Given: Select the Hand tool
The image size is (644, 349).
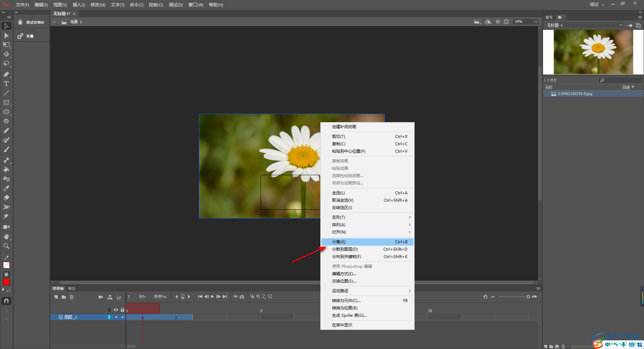Looking at the screenshot, I should pyautogui.click(x=6, y=237).
